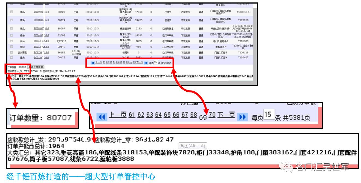Click the first-page double arrow in enlarged pagination
Viewport: 361px width, 183px height.
[102, 117]
